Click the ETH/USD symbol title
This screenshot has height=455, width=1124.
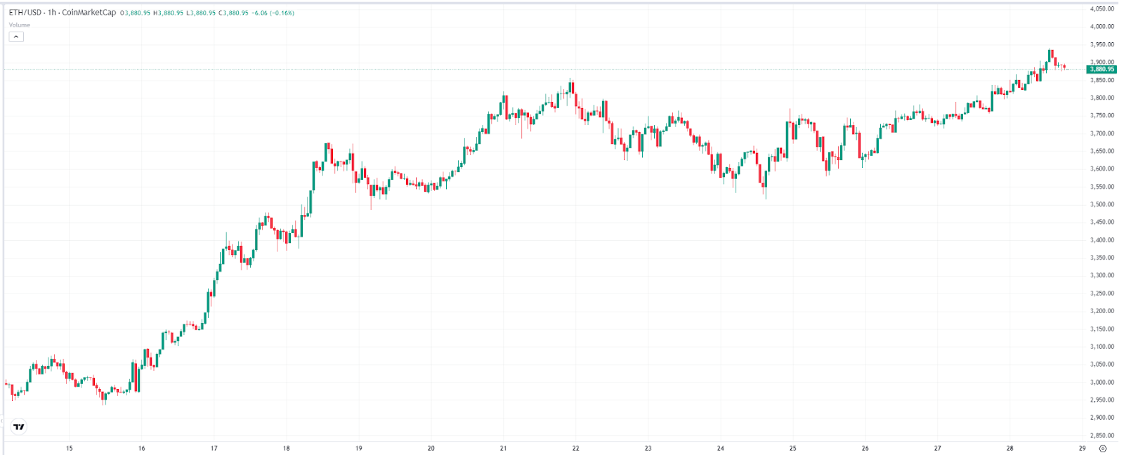click(x=25, y=13)
